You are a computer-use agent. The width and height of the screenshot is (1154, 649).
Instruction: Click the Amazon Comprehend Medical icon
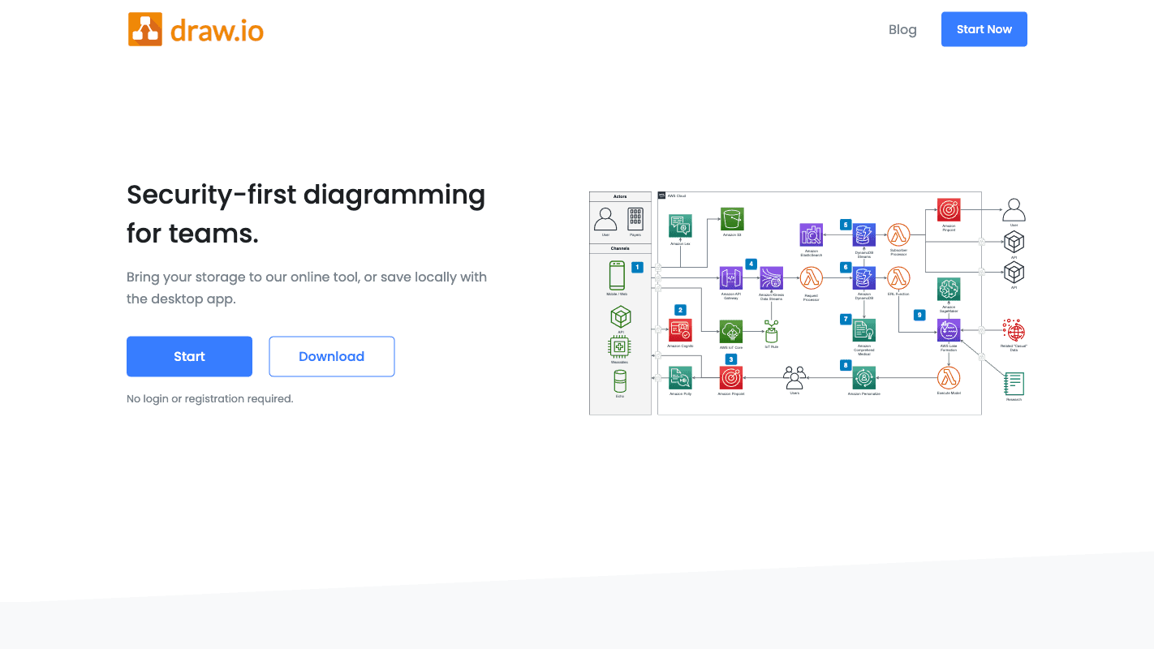(x=864, y=330)
